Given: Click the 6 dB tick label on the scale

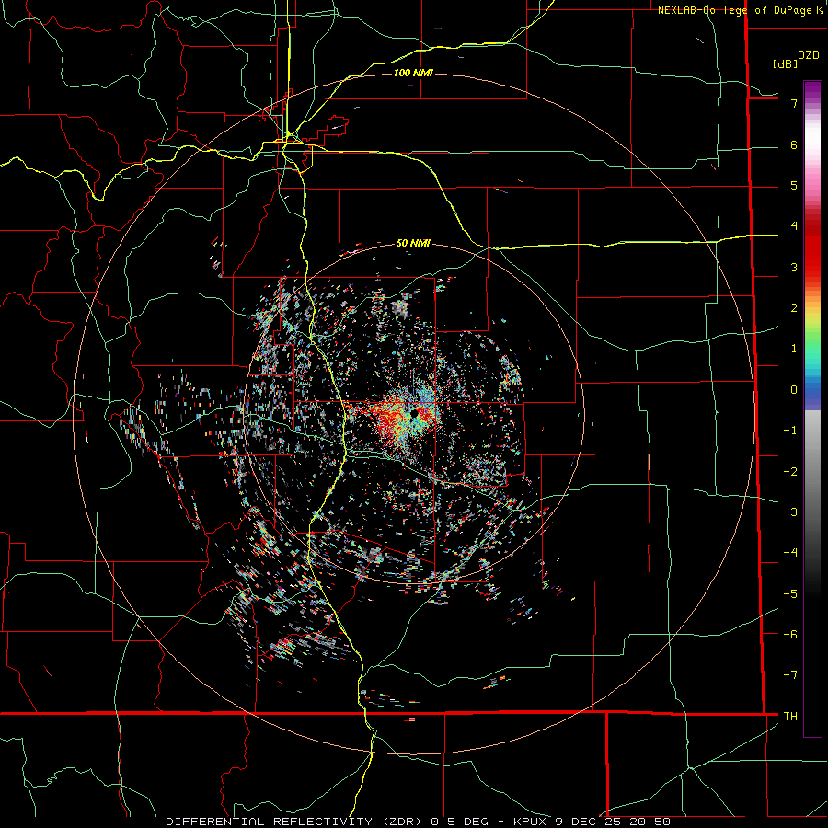Looking at the screenshot, I should click(x=794, y=144).
